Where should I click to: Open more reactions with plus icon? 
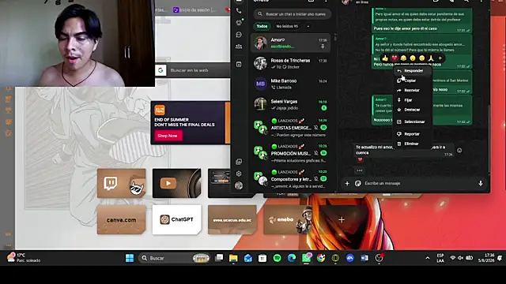click(440, 58)
